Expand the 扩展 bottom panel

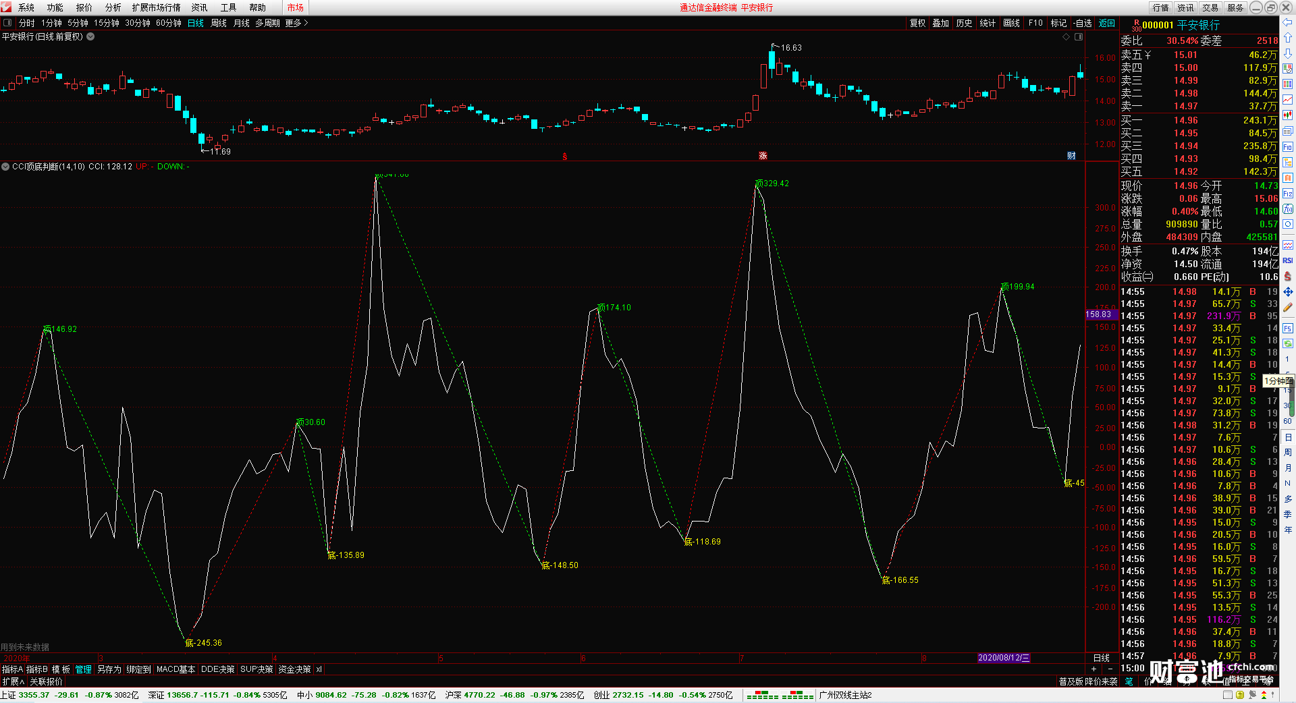(13, 681)
